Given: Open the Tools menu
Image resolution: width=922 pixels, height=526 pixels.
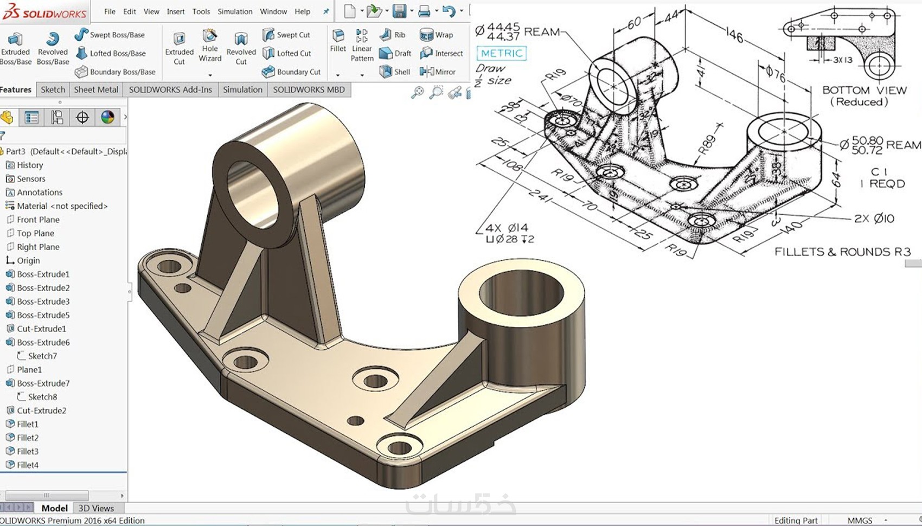Looking at the screenshot, I should [x=201, y=11].
